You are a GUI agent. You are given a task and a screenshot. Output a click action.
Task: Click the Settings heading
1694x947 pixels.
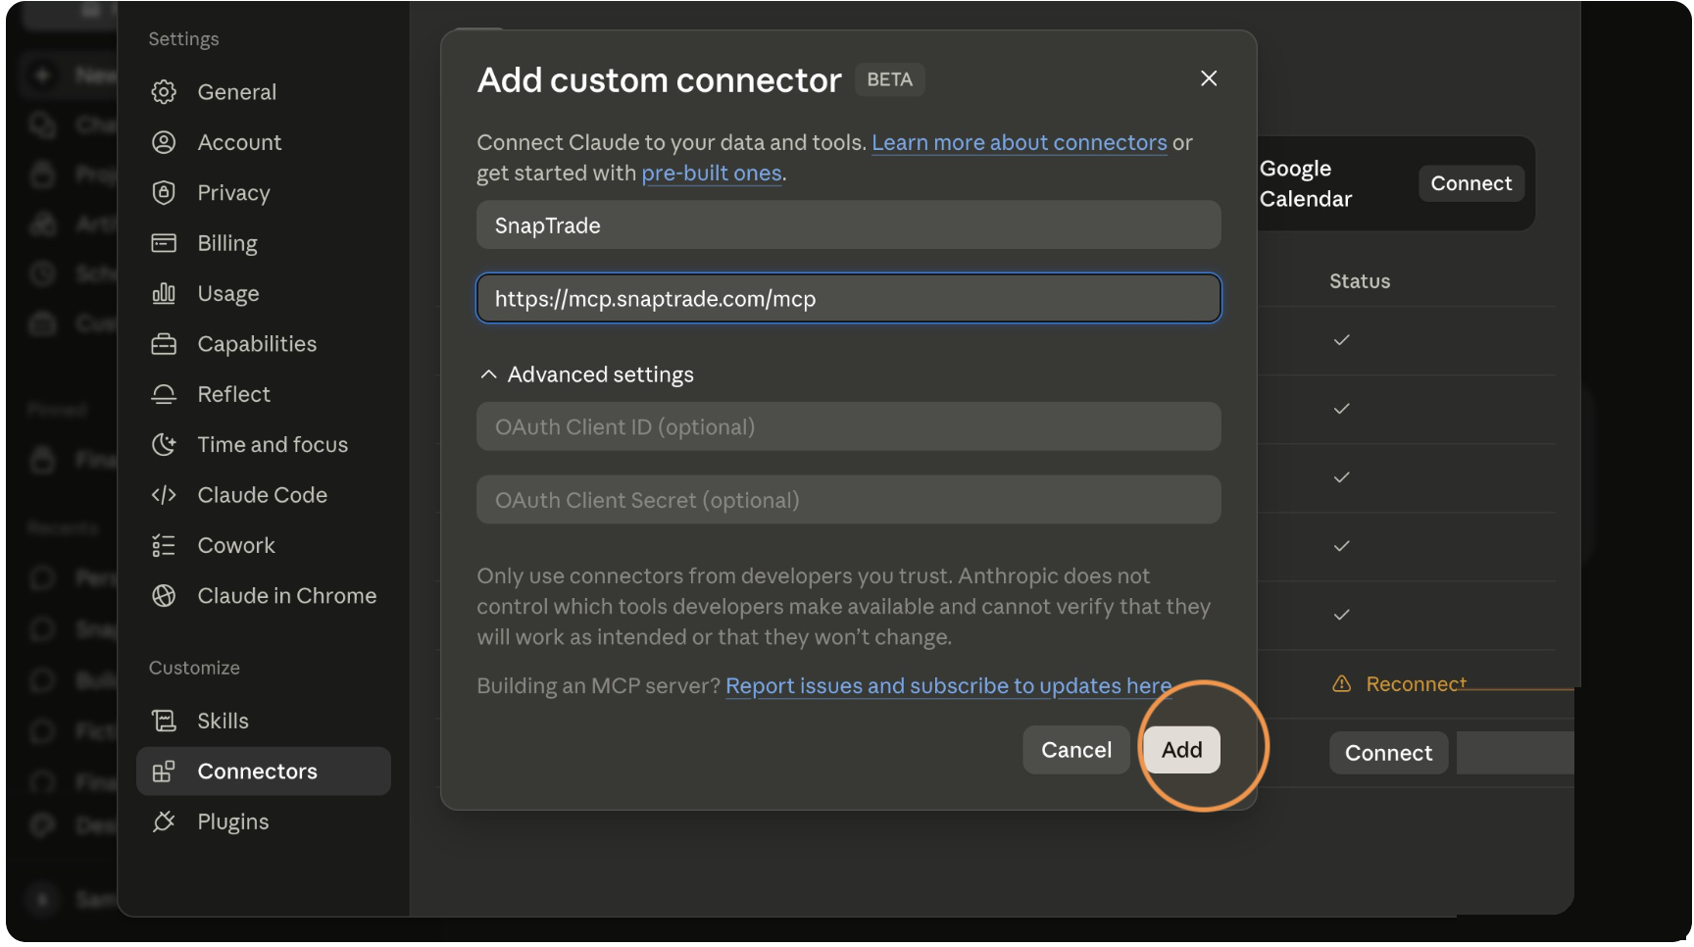click(x=183, y=39)
